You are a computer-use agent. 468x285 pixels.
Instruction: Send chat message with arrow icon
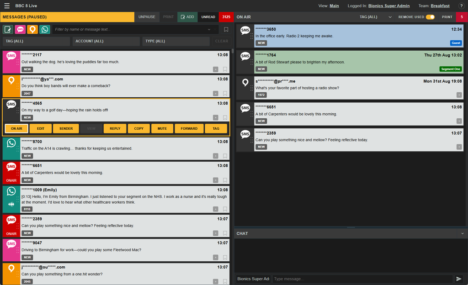[x=459, y=279]
